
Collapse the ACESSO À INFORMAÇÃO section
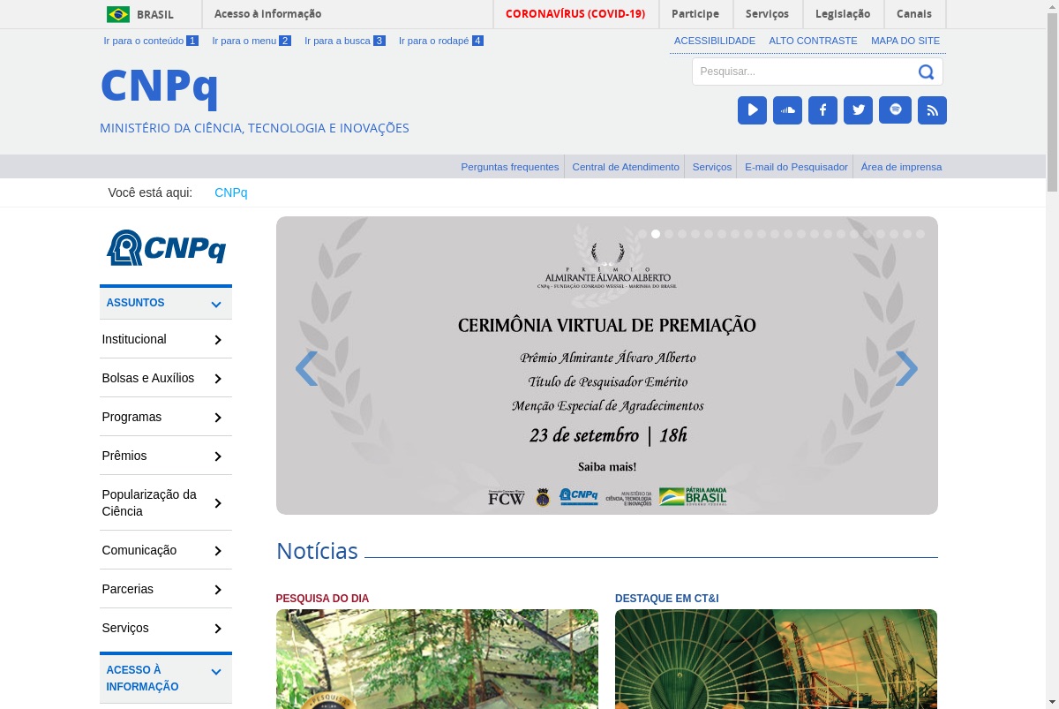tap(166, 678)
